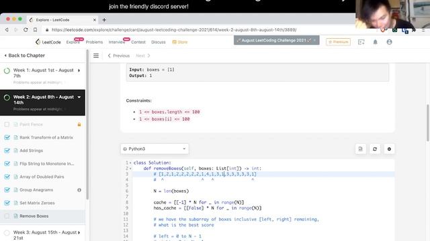Open Set Matrix Zeroes problem
This screenshot has height=241, width=430.
point(37,203)
